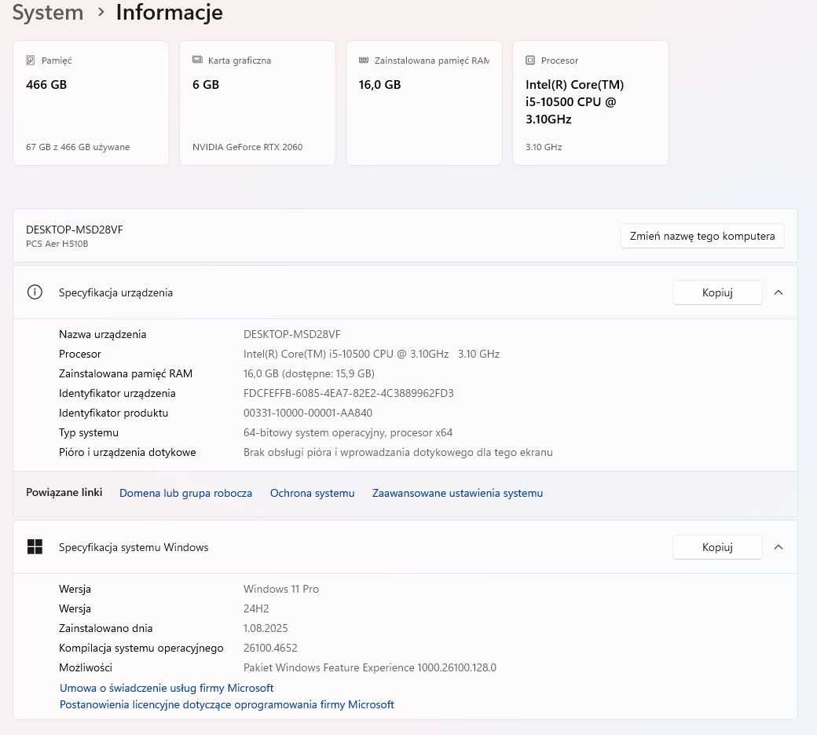817x735 pixels.
Task: Click the graphics card icon beside Karta graficzna
Action: (197, 60)
